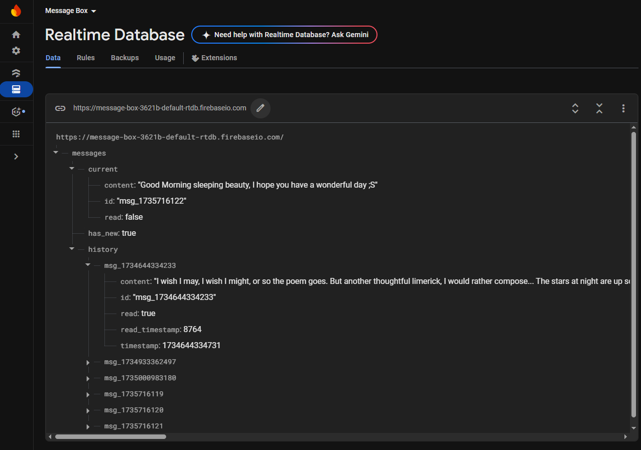Click the collapse all nodes icon
Screen dimensions: 641x450
coord(599,108)
